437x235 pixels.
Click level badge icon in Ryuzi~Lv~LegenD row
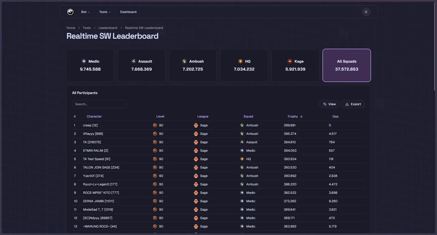(x=155, y=184)
